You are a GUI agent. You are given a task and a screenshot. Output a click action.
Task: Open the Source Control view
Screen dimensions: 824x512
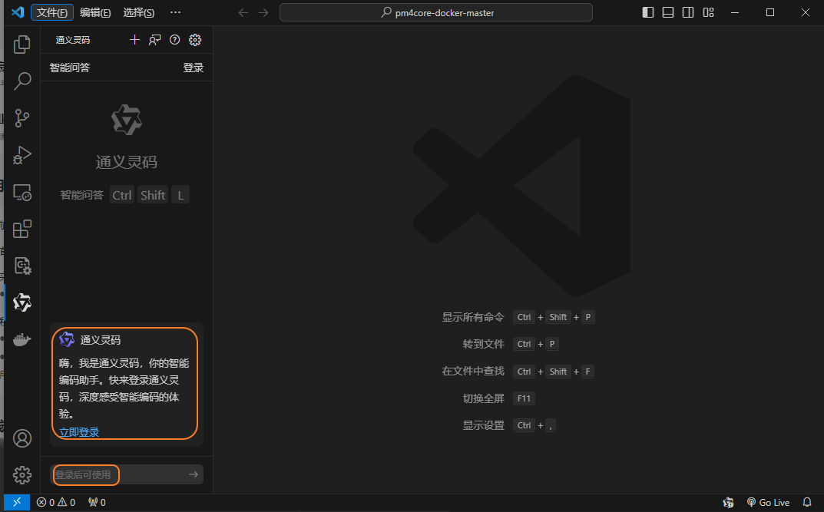pyautogui.click(x=22, y=117)
